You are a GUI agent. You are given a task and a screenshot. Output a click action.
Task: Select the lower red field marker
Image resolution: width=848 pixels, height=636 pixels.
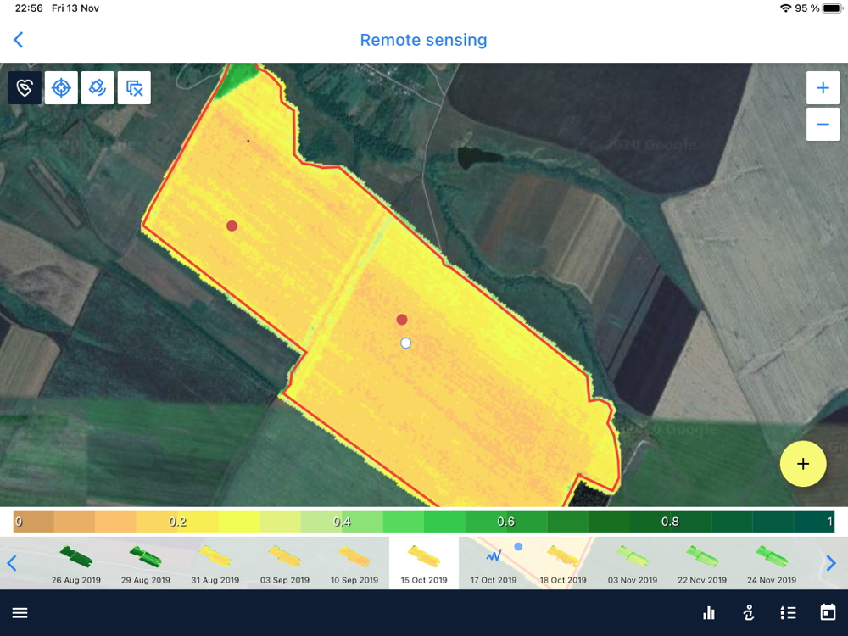[402, 320]
